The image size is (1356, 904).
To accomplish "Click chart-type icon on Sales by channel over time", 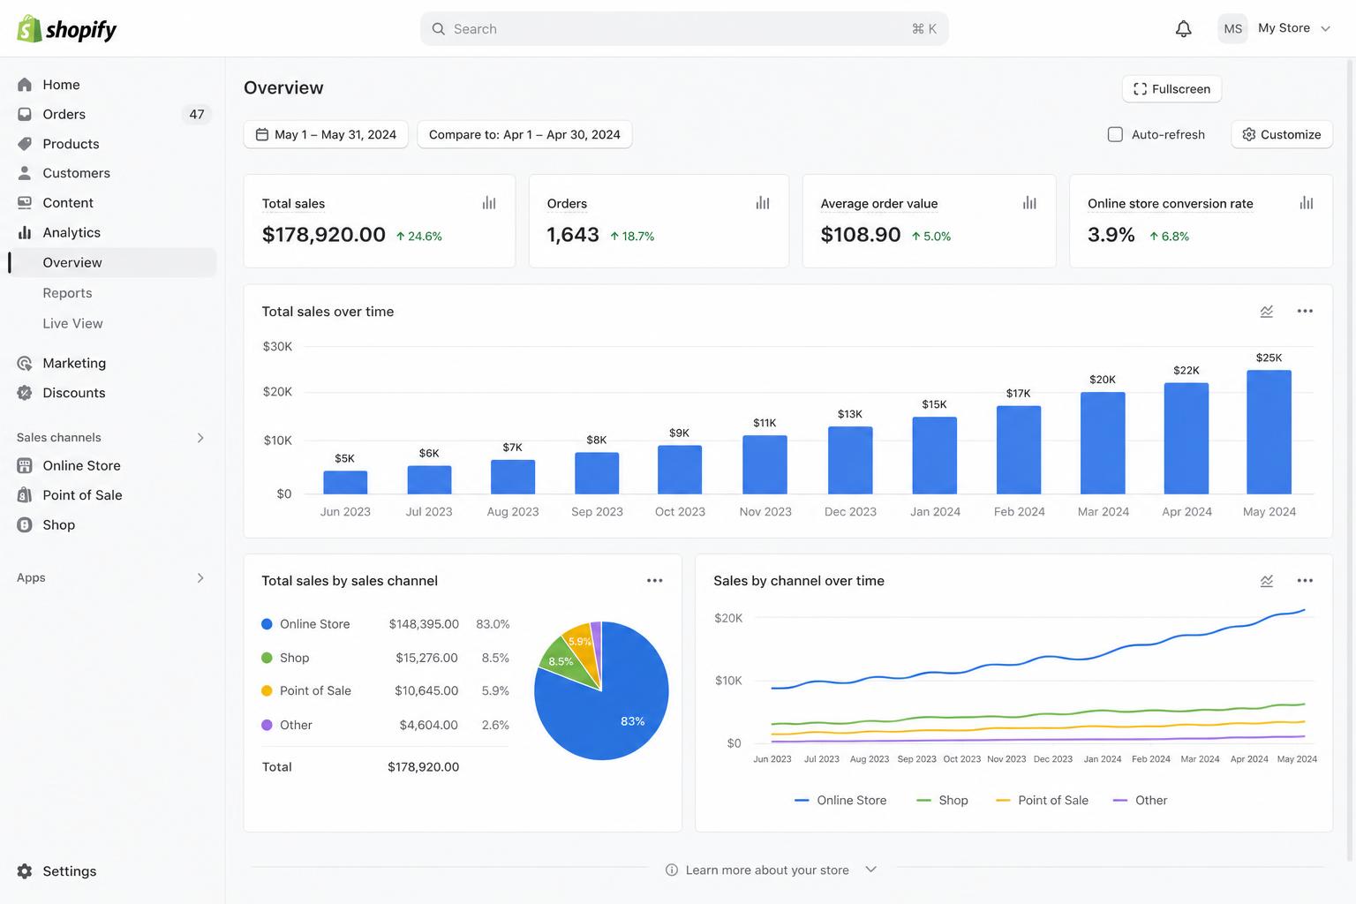I will coord(1267,581).
